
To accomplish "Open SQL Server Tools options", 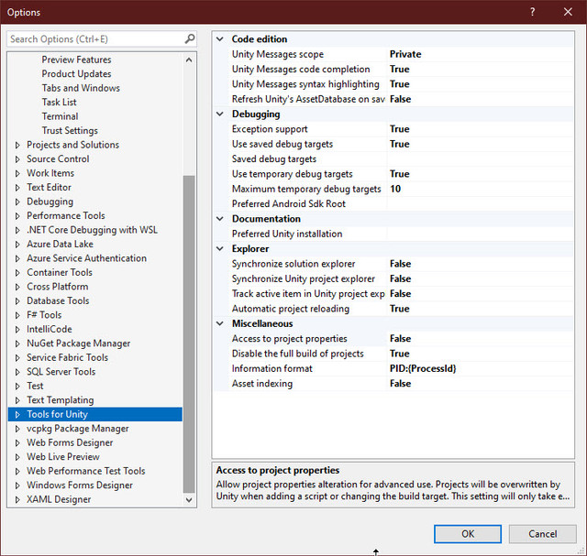I will [x=61, y=372].
